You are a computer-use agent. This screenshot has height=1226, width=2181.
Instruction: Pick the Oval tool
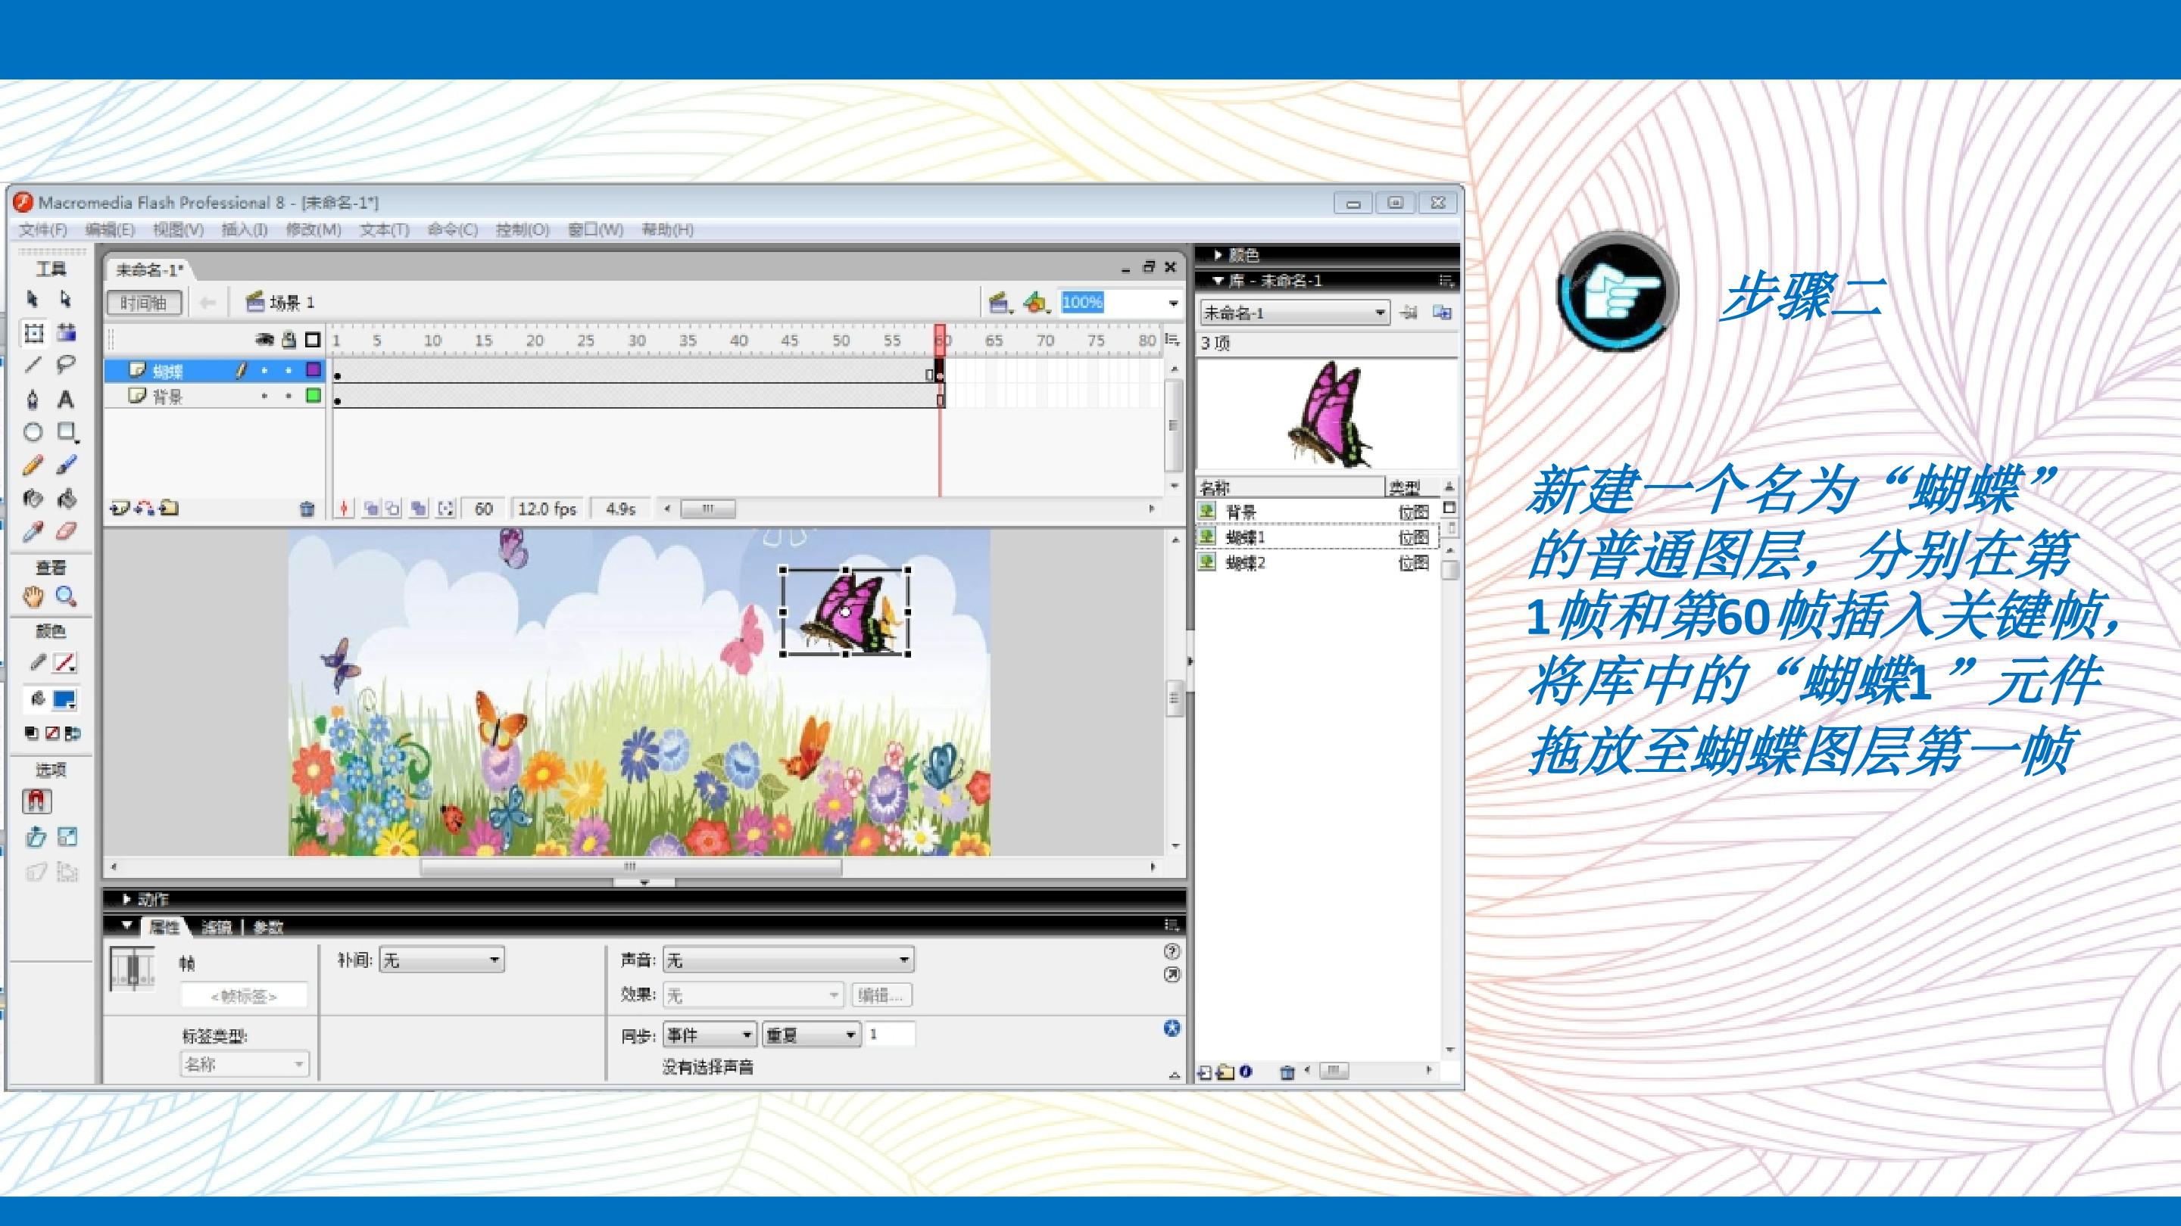coord(32,432)
